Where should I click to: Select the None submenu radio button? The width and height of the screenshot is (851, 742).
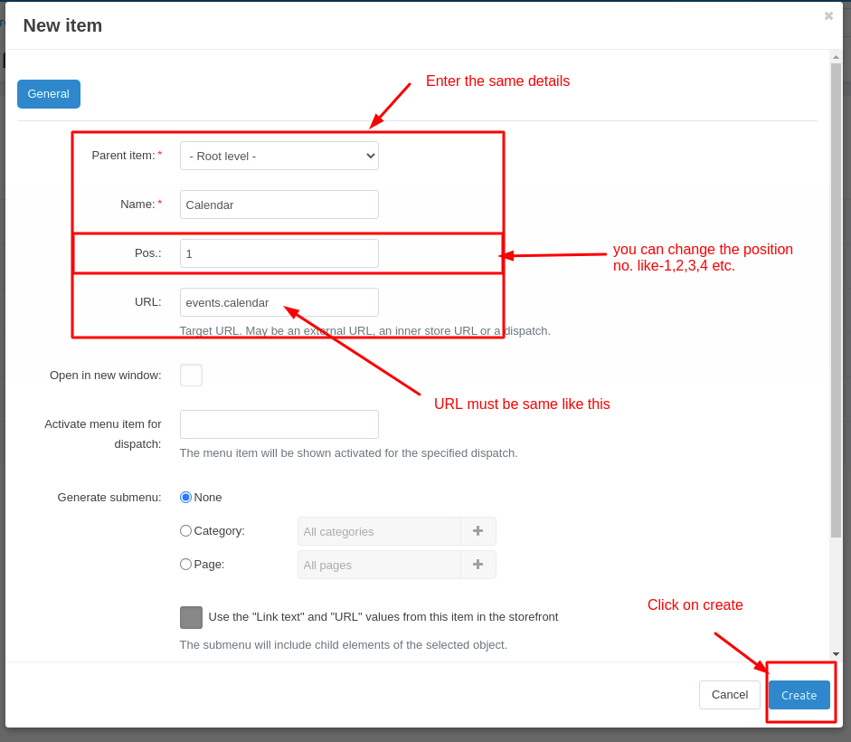click(x=186, y=498)
